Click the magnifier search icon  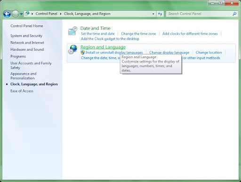[234, 14]
